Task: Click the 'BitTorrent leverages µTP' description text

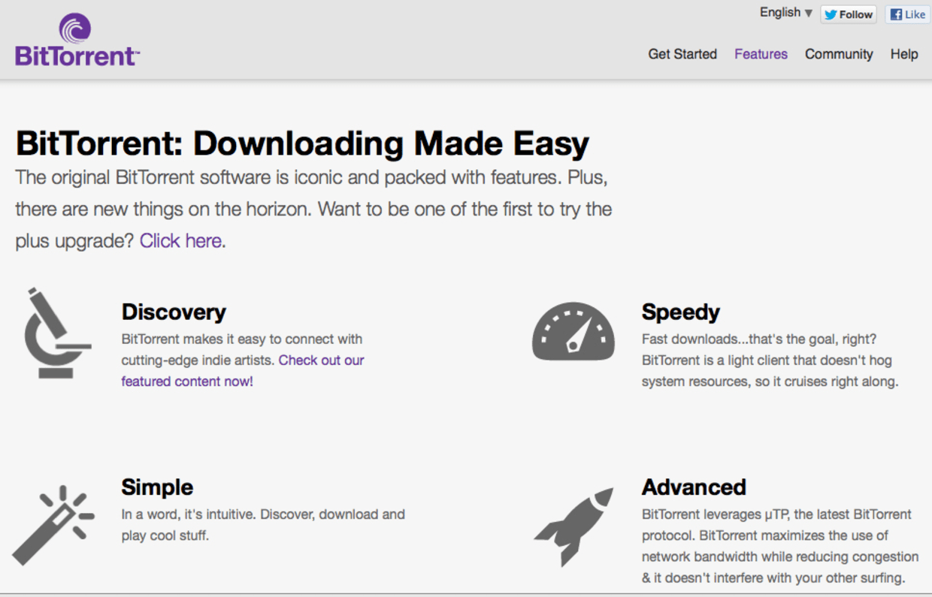Action: pyautogui.click(x=780, y=546)
